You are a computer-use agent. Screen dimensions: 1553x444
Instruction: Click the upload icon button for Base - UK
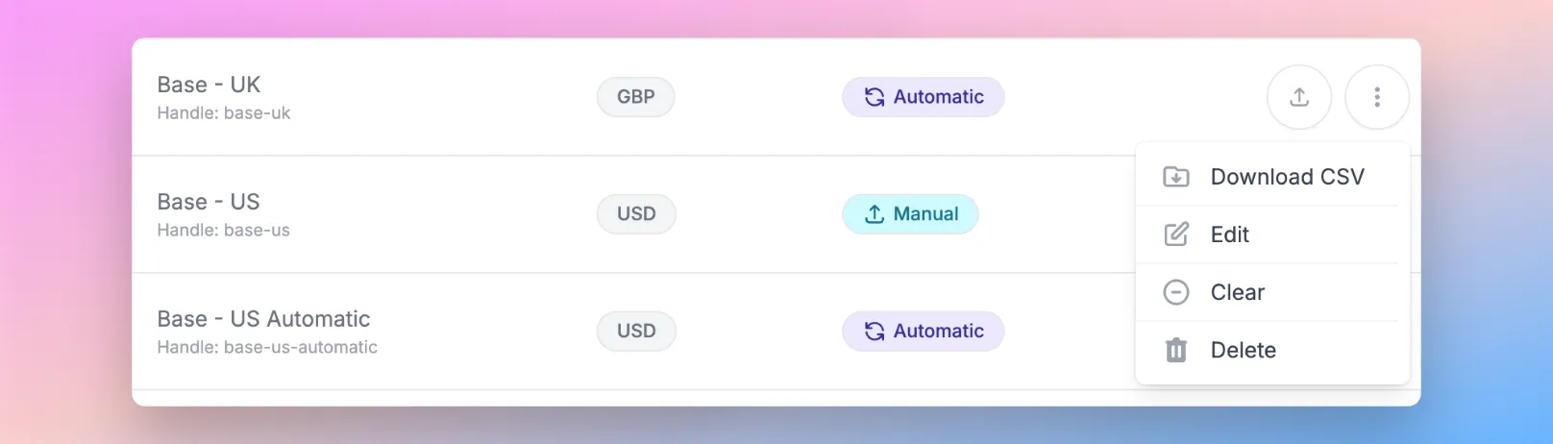(x=1299, y=97)
